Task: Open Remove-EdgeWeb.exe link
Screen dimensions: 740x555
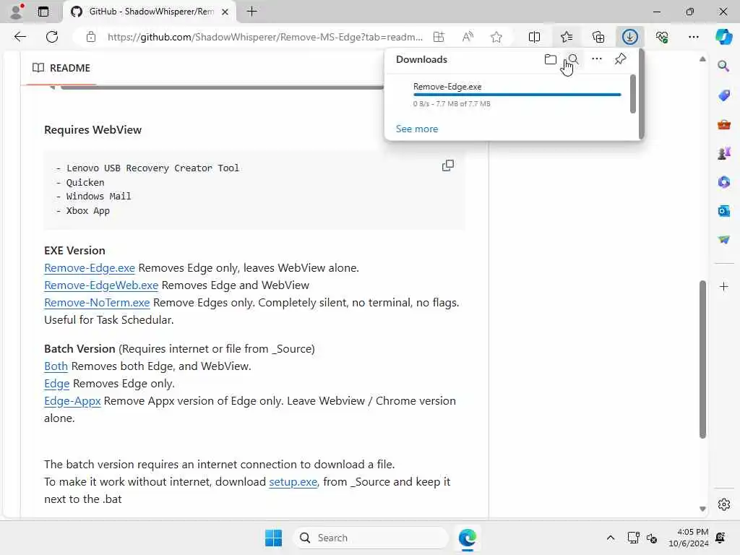Action: coord(101,285)
